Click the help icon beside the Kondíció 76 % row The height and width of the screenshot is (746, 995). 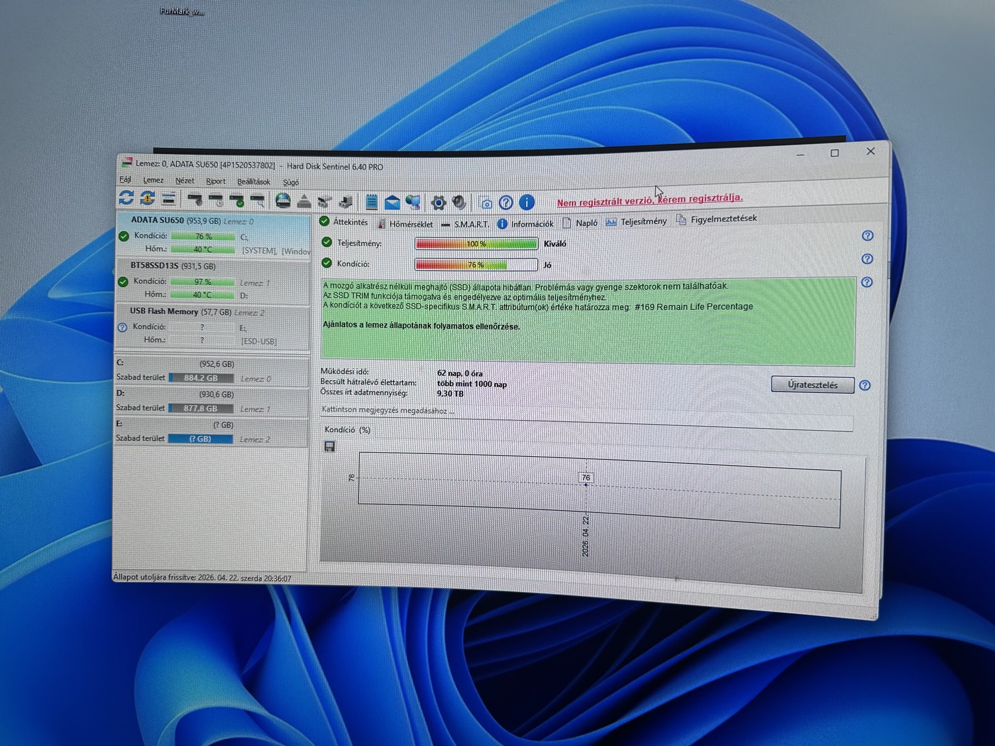868,259
